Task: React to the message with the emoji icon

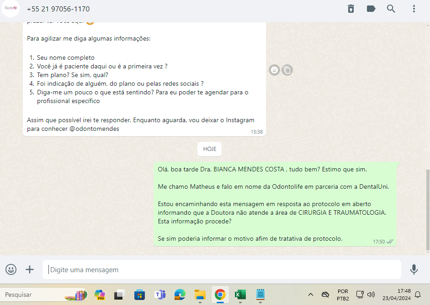Action: coord(274,70)
